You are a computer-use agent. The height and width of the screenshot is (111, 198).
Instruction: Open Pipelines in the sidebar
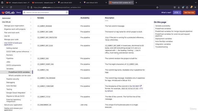10,58
